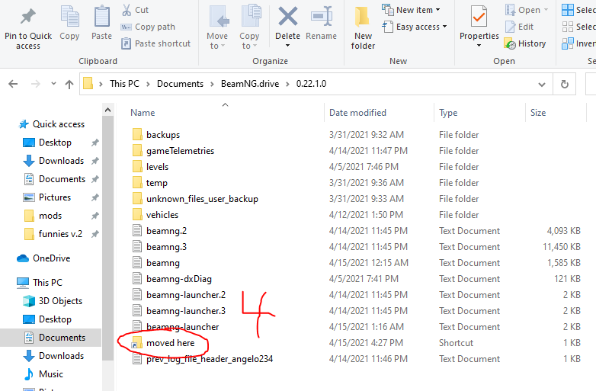Open the New item dropdown
Screen dimensions: 596x391
[x=412, y=10]
